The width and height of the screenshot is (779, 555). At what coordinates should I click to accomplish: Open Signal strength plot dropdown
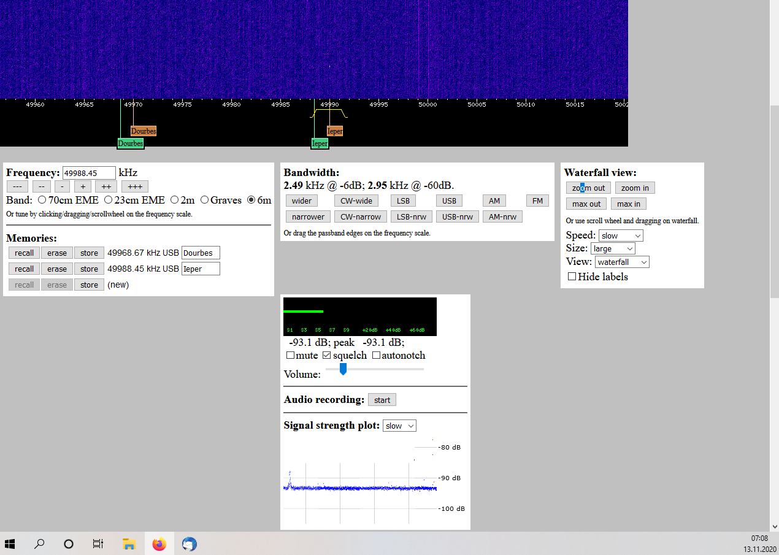pyautogui.click(x=399, y=426)
